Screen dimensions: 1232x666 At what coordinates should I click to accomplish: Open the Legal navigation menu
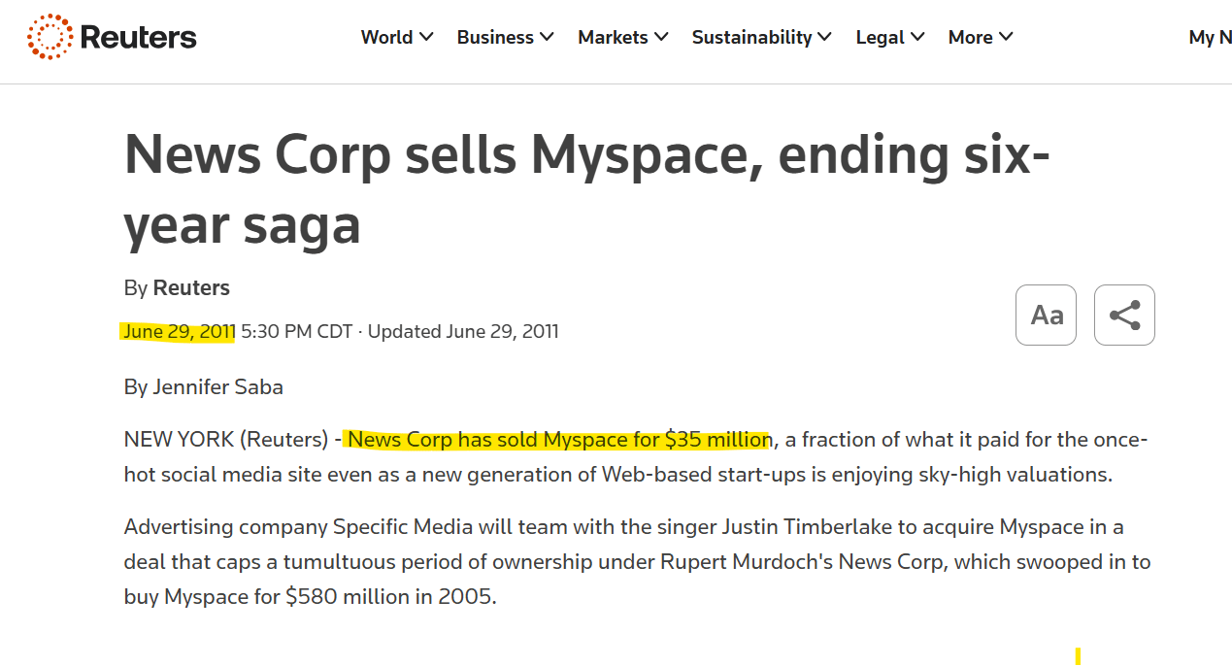coord(880,38)
